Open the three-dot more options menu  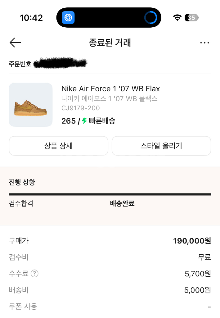[204, 43]
